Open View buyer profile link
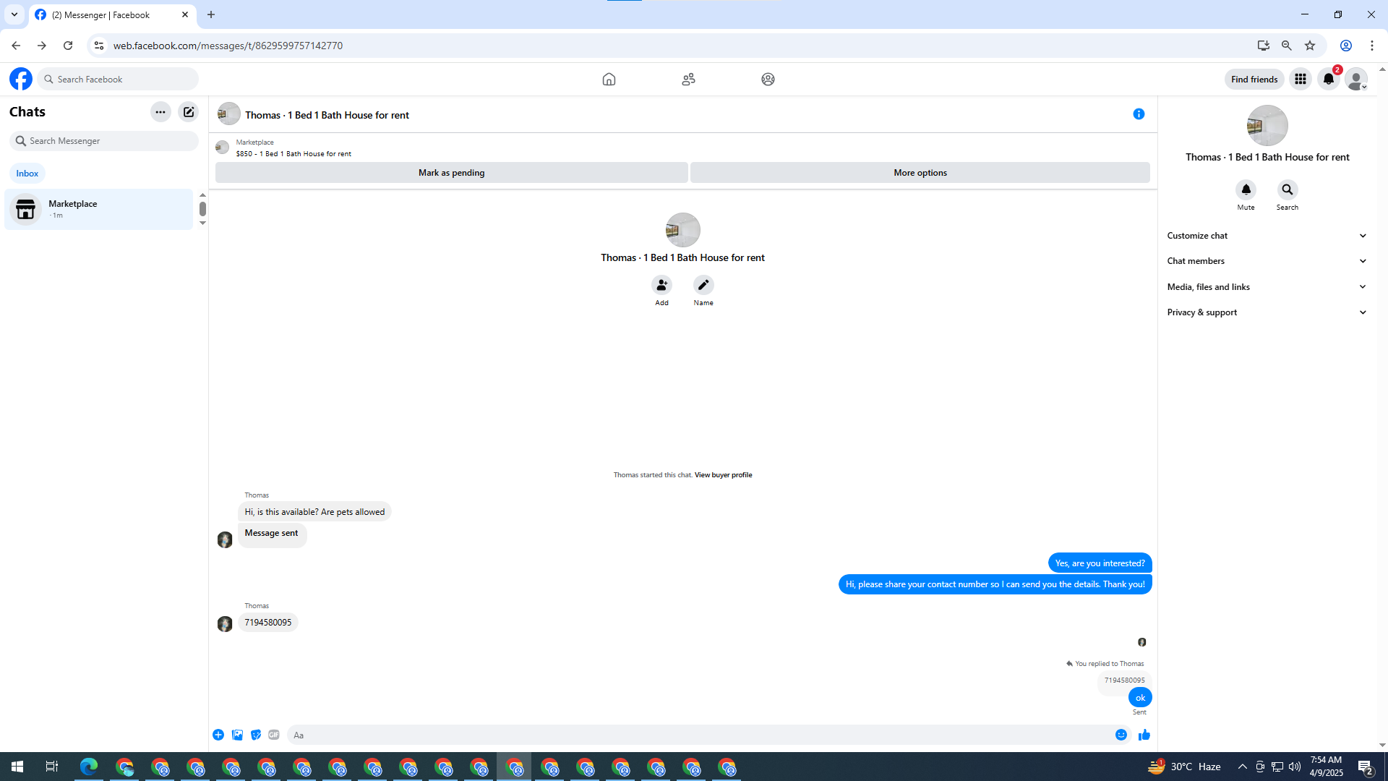 723,475
